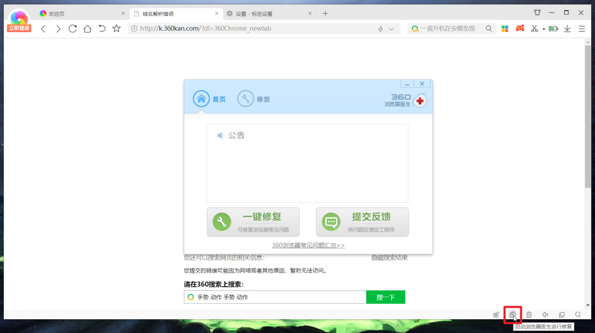Switch to the 设置 - 标签设置 tab

coord(269,14)
